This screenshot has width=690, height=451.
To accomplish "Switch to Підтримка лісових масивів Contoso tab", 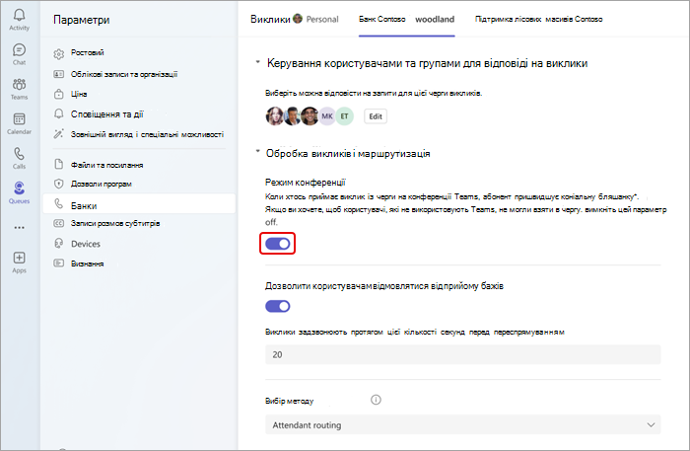I will pyautogui.click(x=538, y=20).
